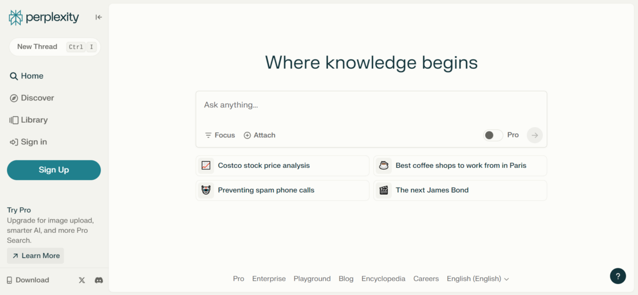Screen dimensions: 638x295
Task: Submit query with the arrow button
Action: 534,135
